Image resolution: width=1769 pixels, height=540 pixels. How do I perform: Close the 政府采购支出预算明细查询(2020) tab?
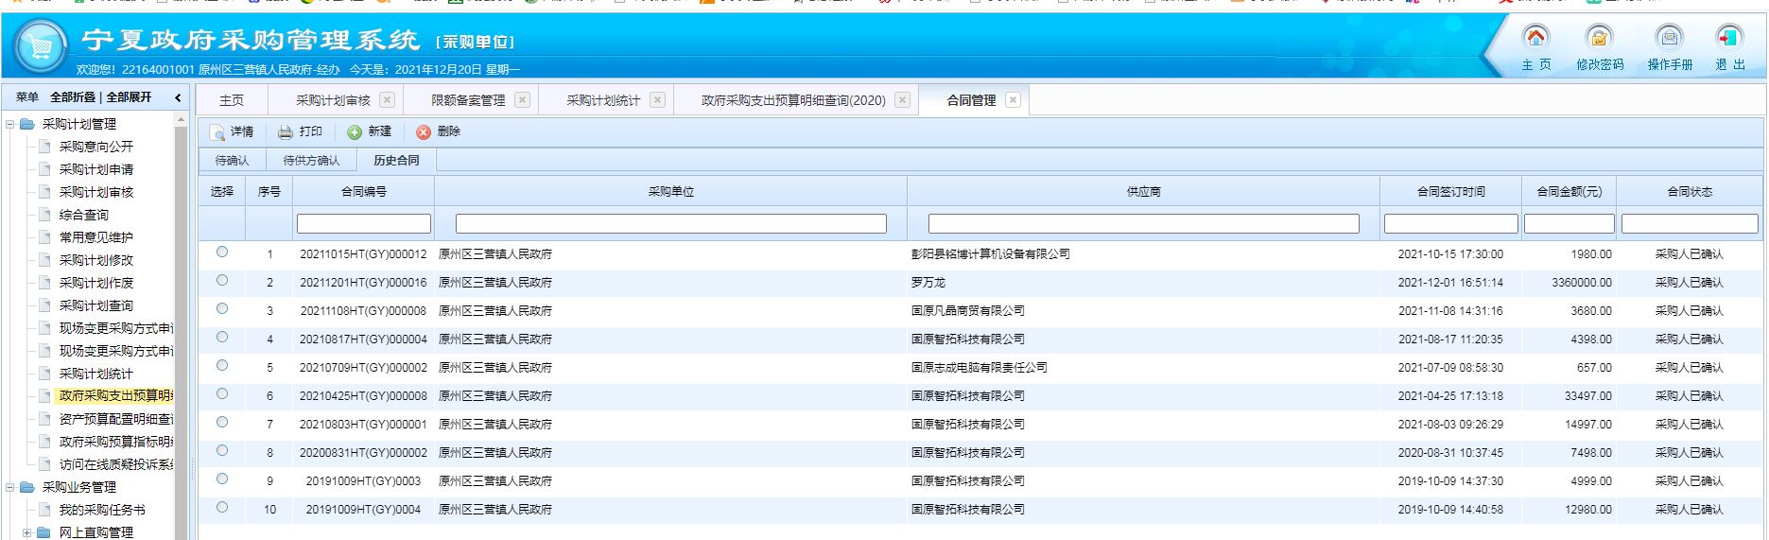coord(902,99)
